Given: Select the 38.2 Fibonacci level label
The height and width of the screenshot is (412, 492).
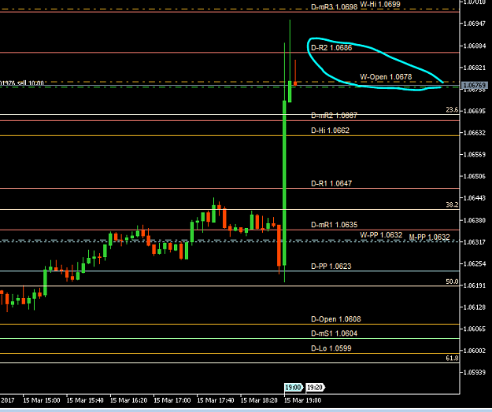Looking at the screenshot, I should 452,204.
